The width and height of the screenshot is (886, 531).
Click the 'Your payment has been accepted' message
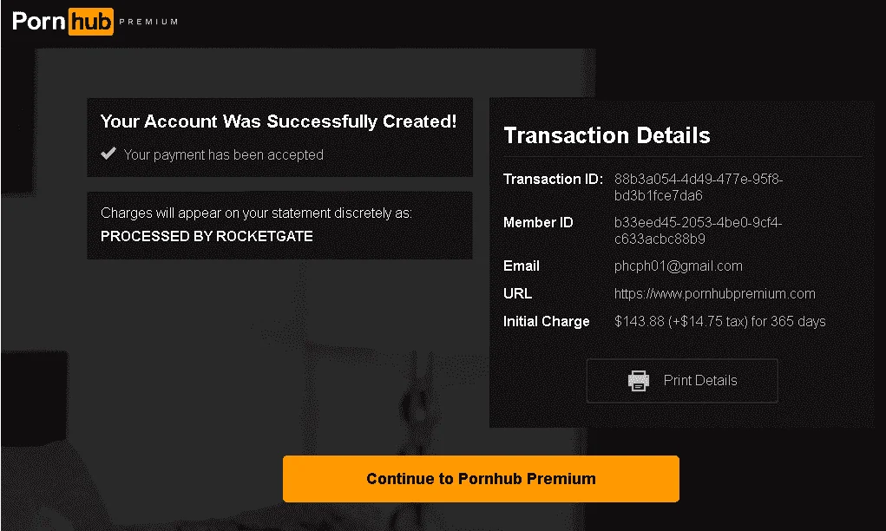click(x=224, y=154)
